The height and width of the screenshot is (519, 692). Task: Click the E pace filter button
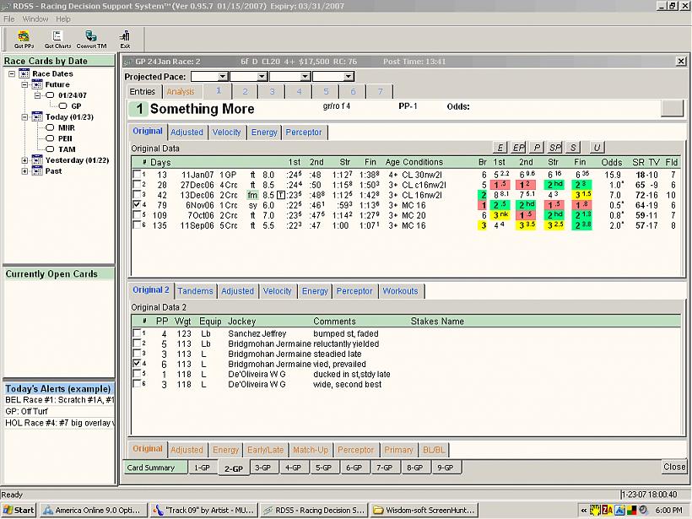[x=500, y=148]
